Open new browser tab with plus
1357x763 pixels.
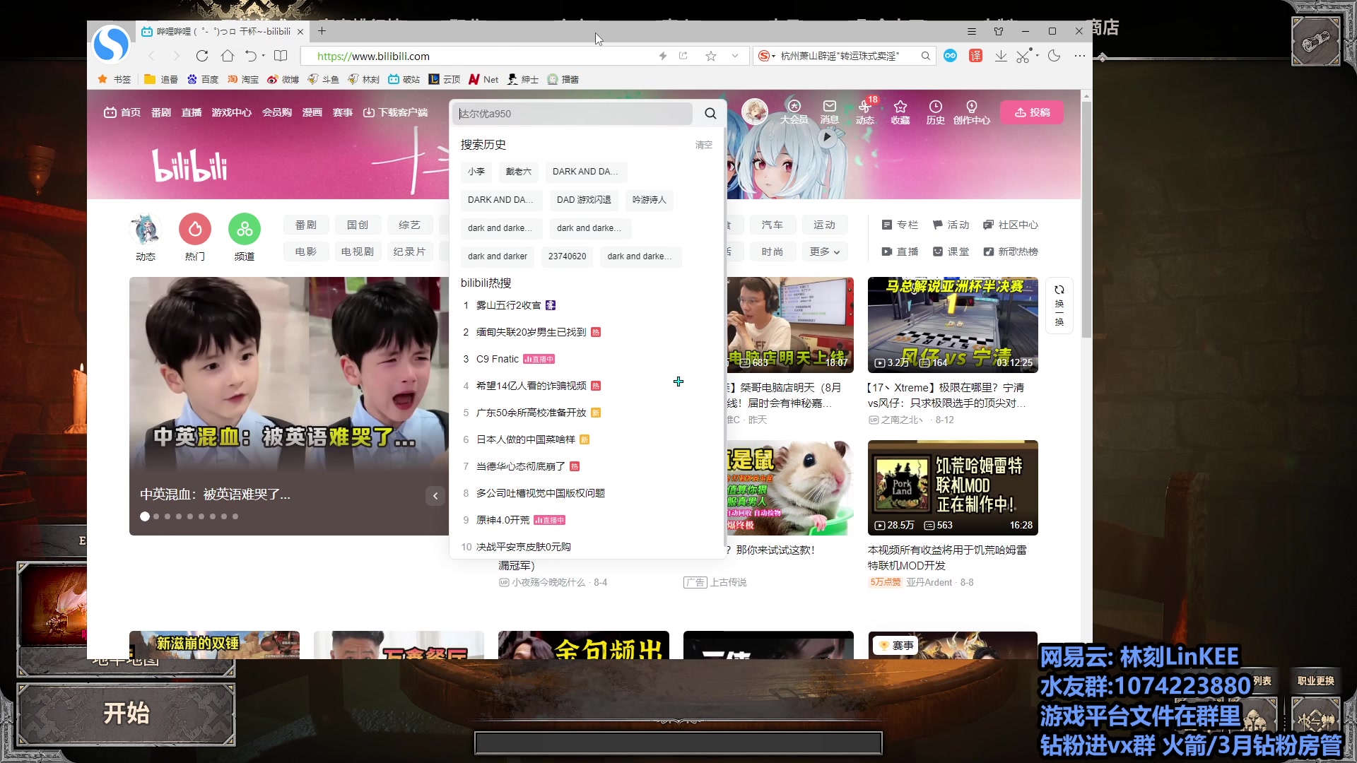coord(322,31)
